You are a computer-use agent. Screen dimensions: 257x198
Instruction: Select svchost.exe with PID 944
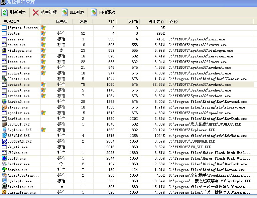tap(18, 73)
